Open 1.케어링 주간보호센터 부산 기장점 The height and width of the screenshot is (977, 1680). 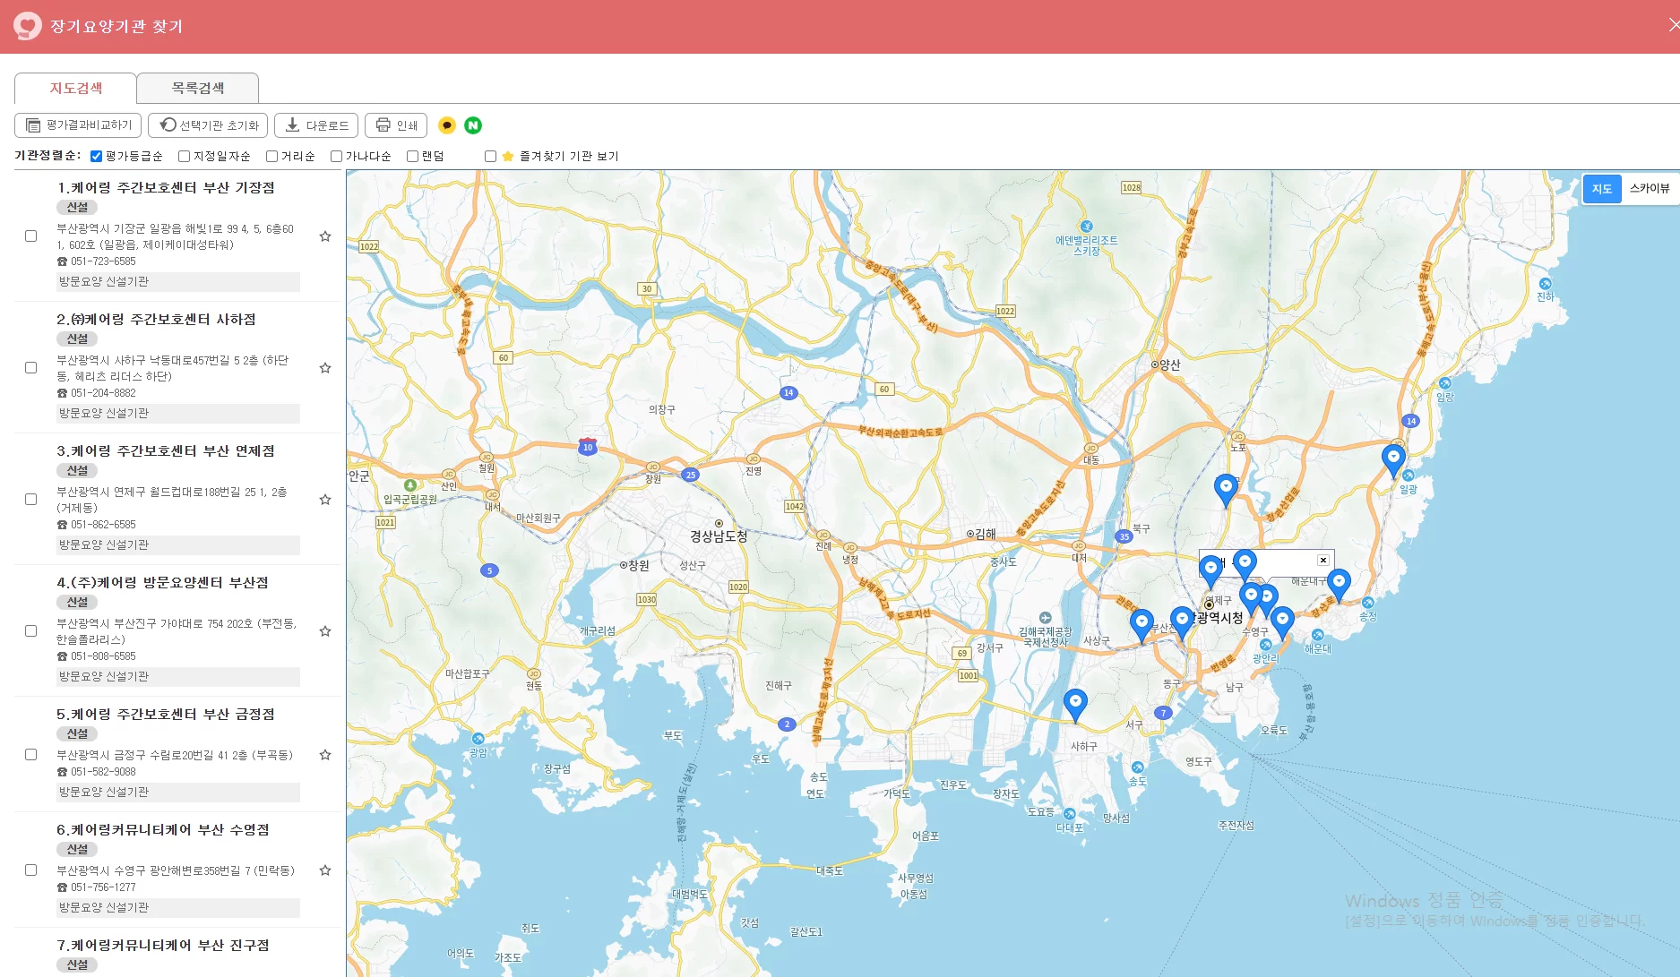coord(166,188)
